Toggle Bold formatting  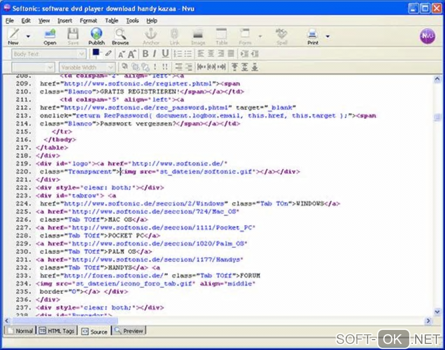pos(145,54)
